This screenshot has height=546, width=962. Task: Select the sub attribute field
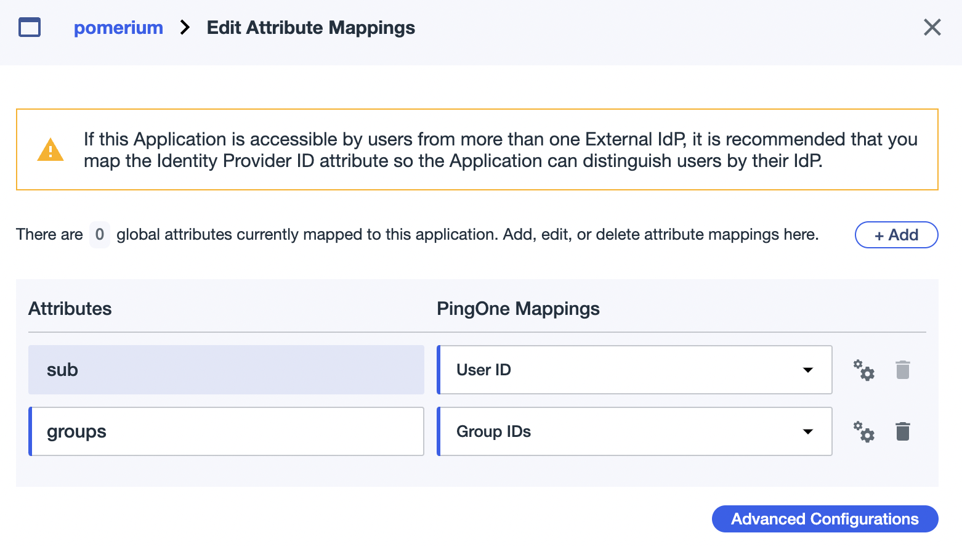[x=226, y=370]
